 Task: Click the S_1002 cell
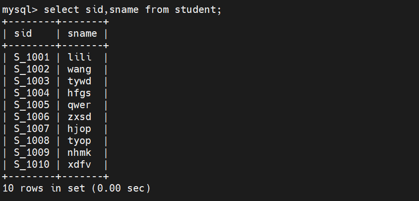[x=32, y=69]
